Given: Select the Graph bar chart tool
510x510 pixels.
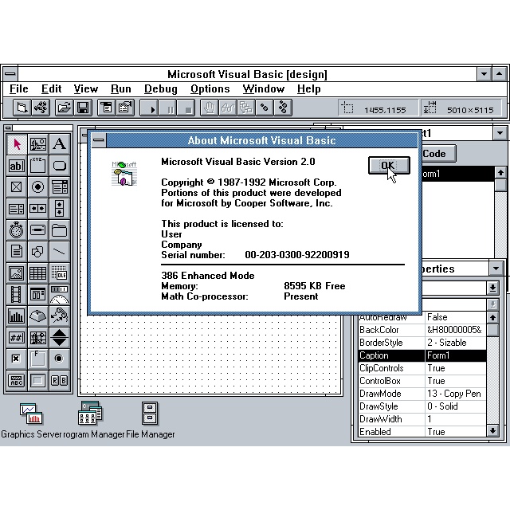Looking at the screenshot, I should point(17,316).
